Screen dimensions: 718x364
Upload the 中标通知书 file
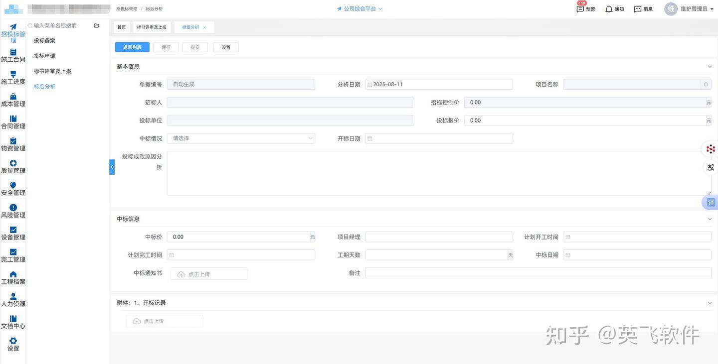(x=209, y=274)
